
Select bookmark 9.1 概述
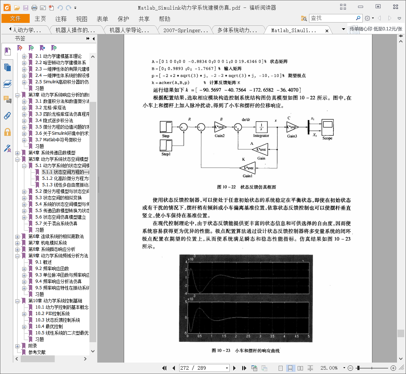44,262
